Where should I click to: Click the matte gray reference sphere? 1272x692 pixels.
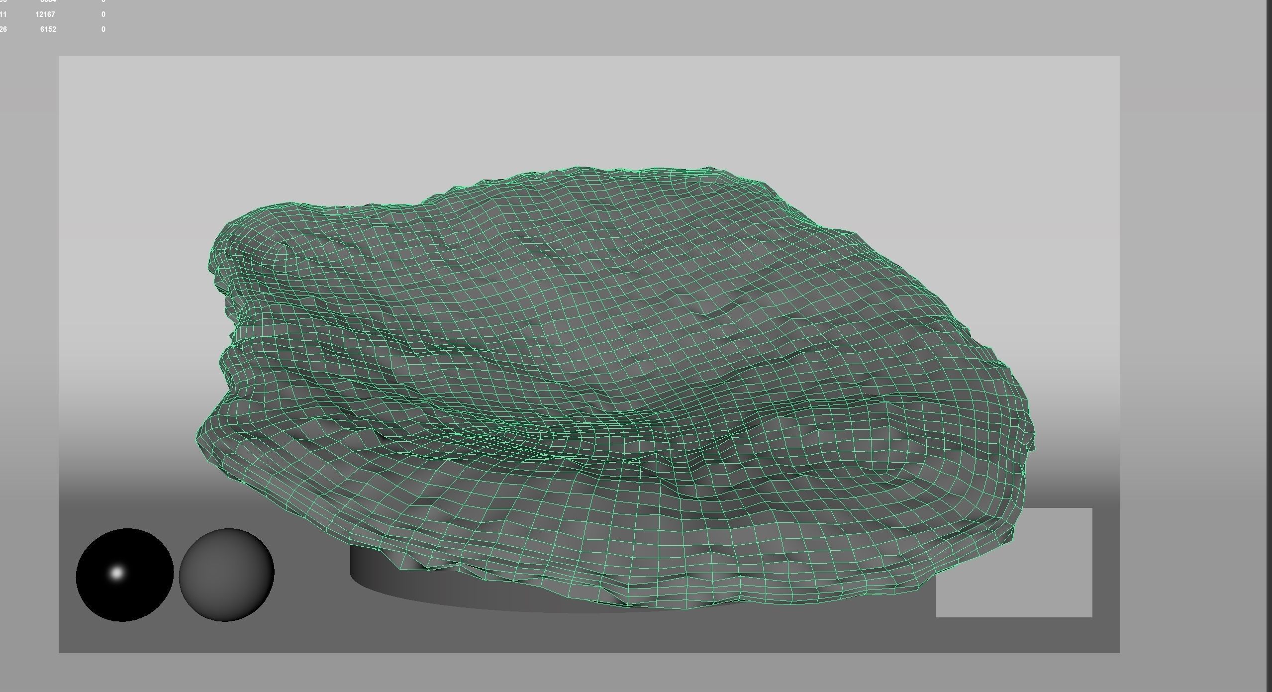click(x=226, y=575)
